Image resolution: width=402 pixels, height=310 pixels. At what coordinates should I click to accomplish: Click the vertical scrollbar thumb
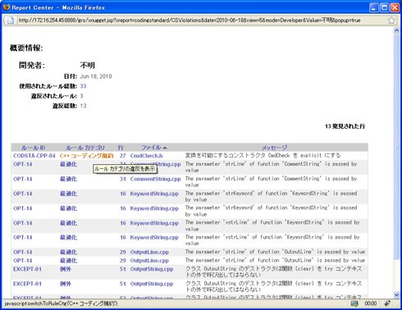(x=396, y=146)
